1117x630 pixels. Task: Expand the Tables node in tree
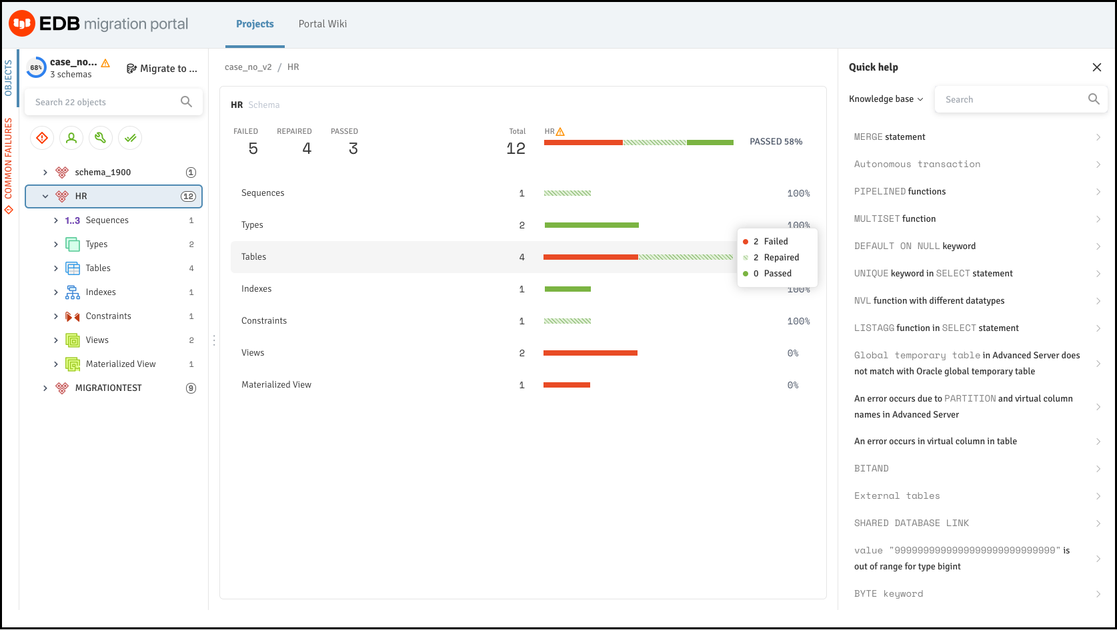tap(56, 268)
